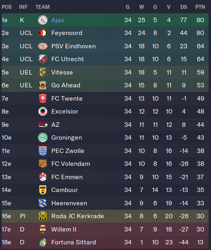Select the PEC Zwolle table row
The height and width of the screenshot is (250, 211).
105,151
